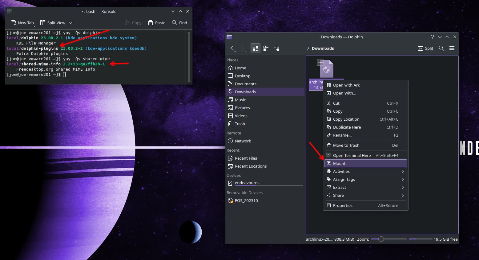This screenshot has height=260, width=479.
Task: Select Cut in the context menu
Action: pos(366,103)
